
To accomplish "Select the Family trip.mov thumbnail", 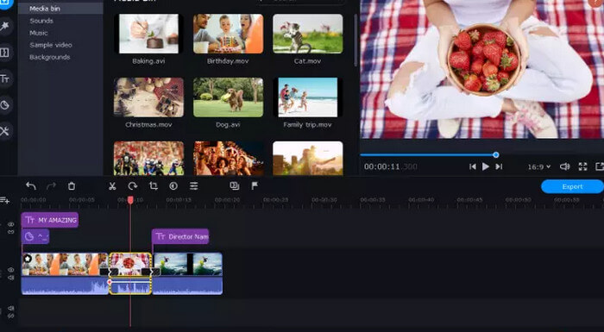I will coord(308,97).
